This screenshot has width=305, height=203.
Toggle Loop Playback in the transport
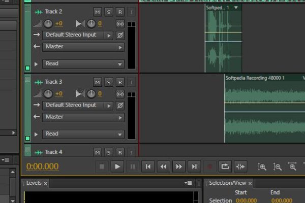[x=225, y=166]
